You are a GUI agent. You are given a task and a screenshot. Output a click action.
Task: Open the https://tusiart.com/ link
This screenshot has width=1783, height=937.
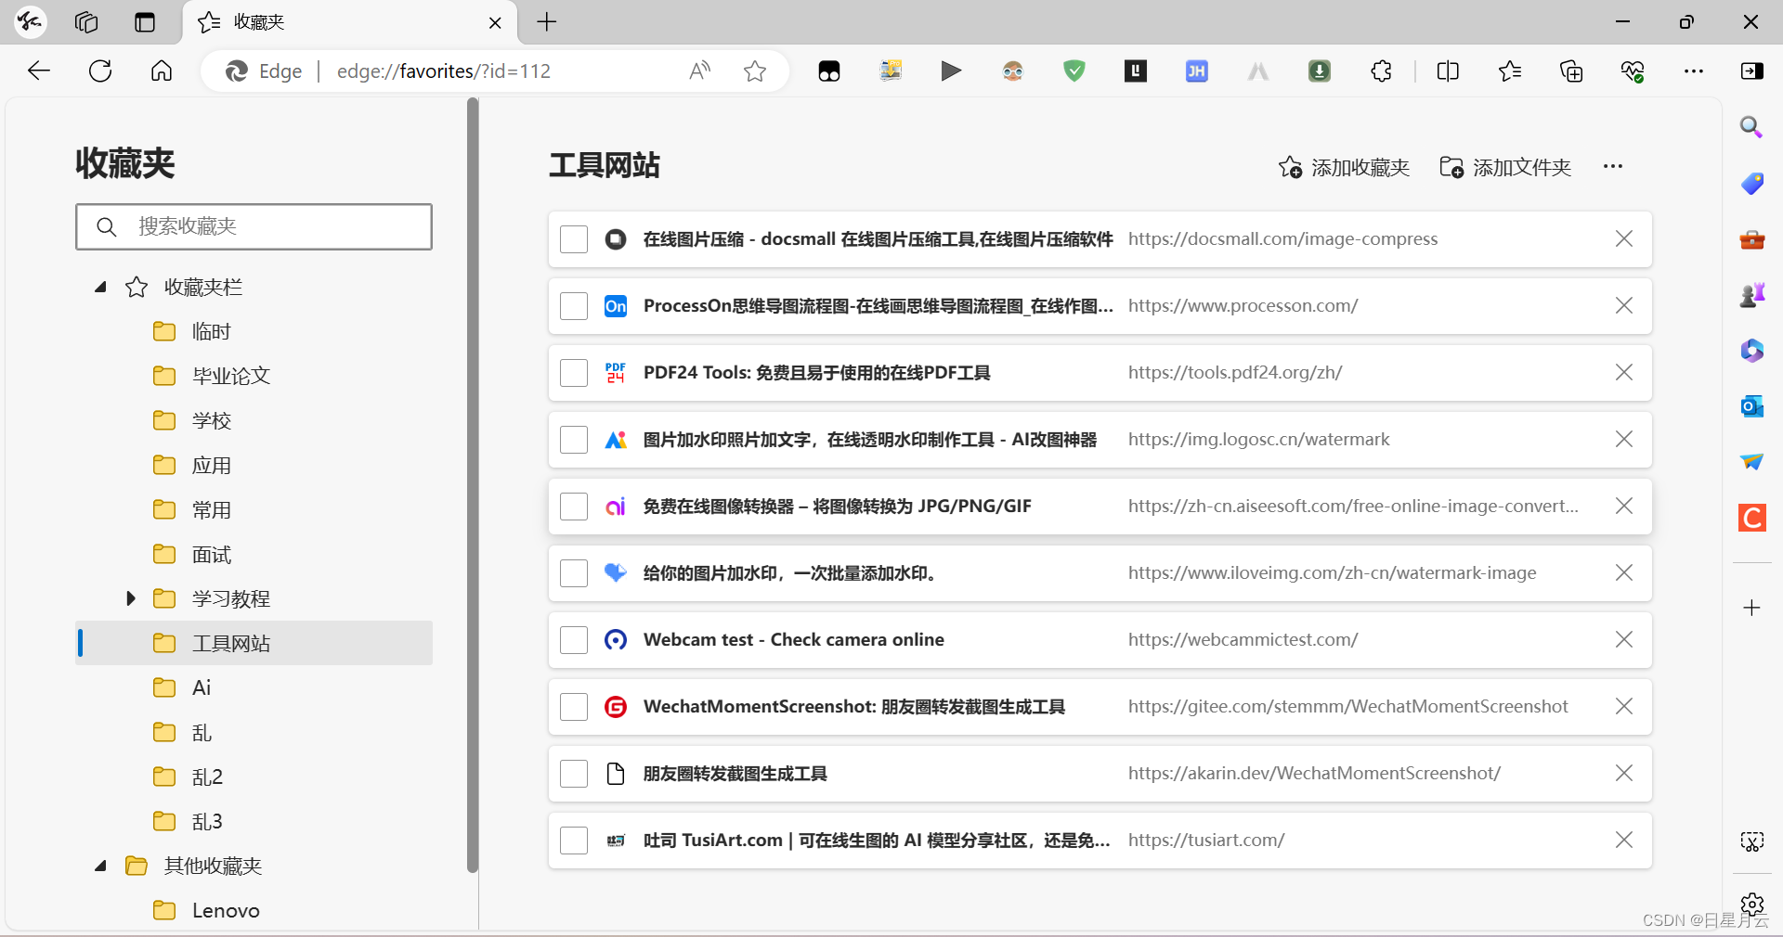[1205, 841]
